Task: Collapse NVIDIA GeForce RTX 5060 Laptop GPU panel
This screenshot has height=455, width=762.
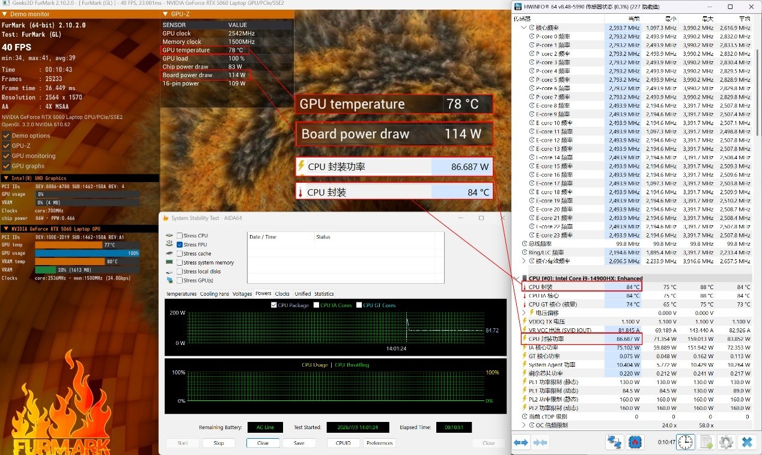Action: click(6, 228)
